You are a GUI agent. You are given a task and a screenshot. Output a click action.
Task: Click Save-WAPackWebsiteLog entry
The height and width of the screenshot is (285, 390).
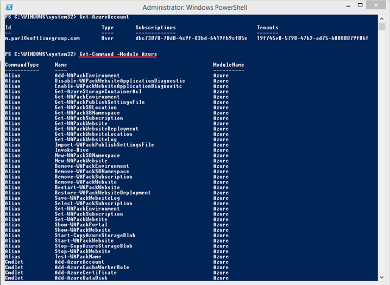coord(87,198)
